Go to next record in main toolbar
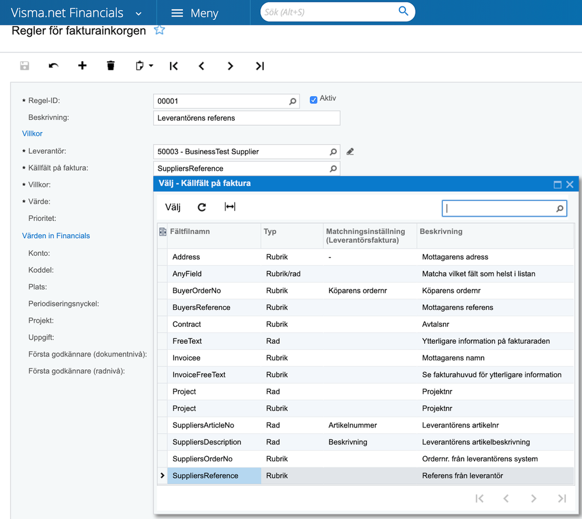This screenshot has width=582, height=519. pyautogui.click(x=230, y=66)
